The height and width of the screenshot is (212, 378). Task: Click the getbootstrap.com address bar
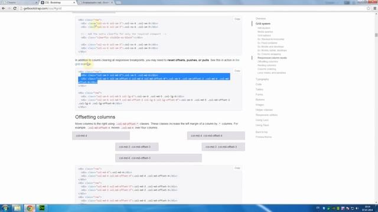tap(193, 8)
